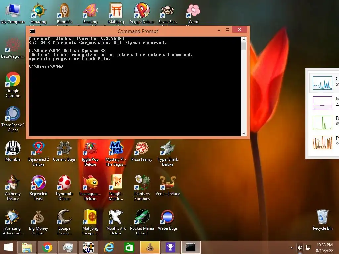Image resolution: width=339 pixels, height=254 pixels.
Task: Open the purple trophy taskbar item
Action: (170, 247)
